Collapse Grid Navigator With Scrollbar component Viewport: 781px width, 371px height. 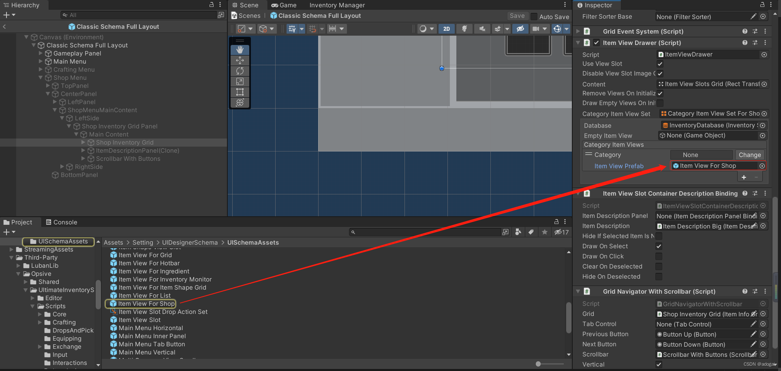(x=578, y=291)
